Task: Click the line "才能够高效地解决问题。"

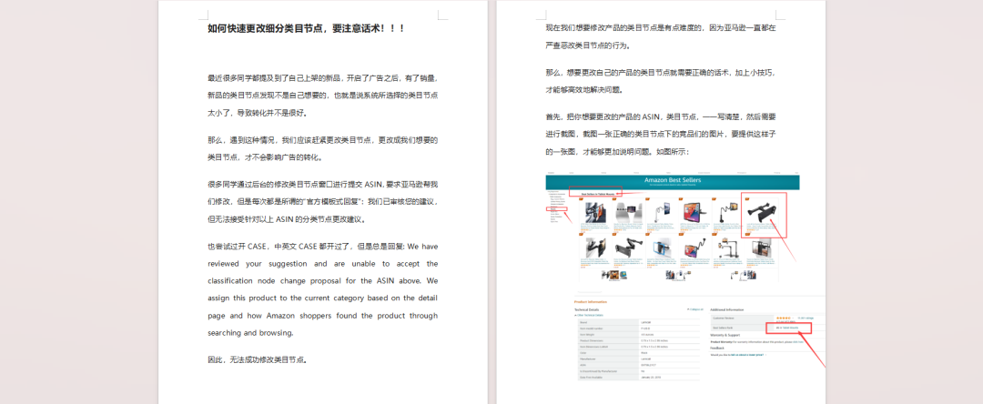Action: (584, 90)
